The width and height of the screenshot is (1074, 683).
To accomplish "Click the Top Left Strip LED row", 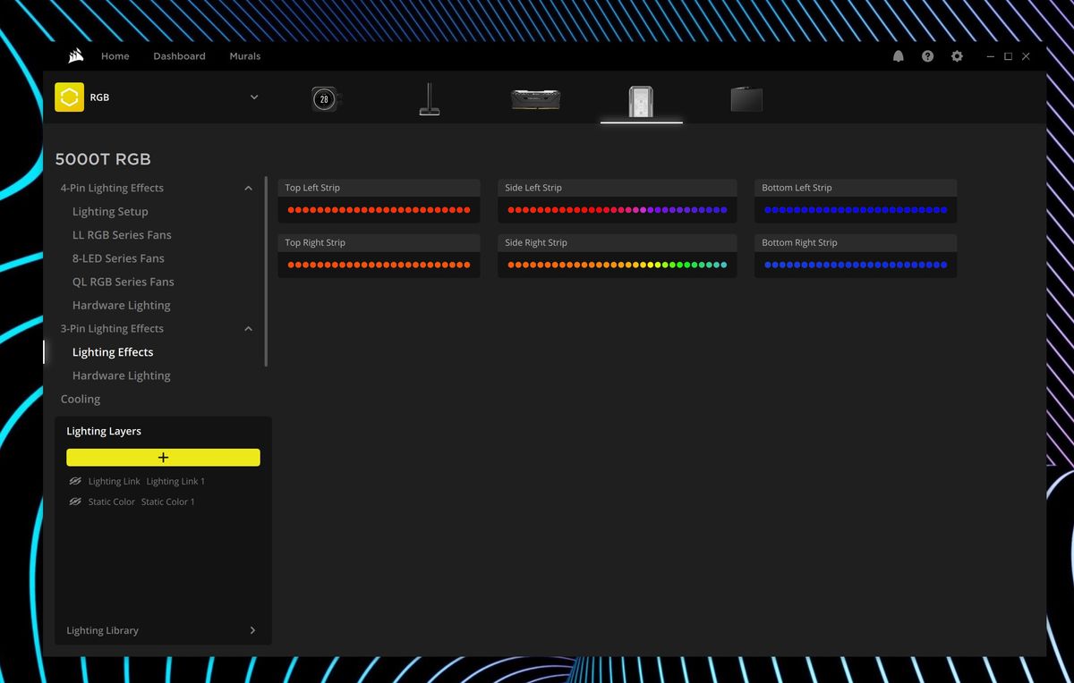I will [x=379, y=210].
